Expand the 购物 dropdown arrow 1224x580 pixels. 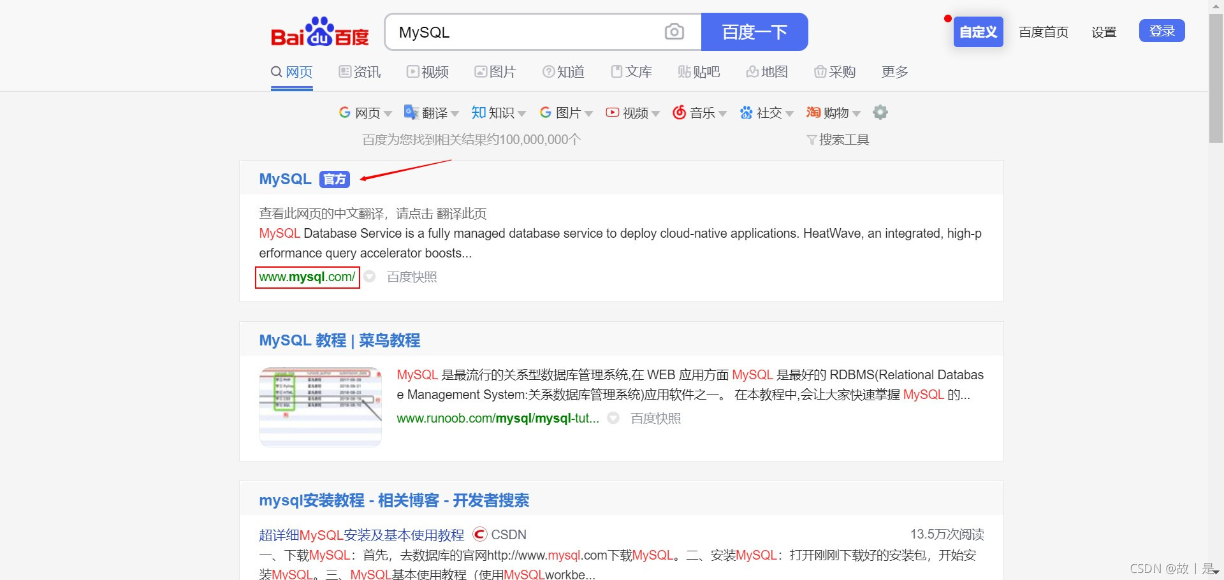[856, 114]
